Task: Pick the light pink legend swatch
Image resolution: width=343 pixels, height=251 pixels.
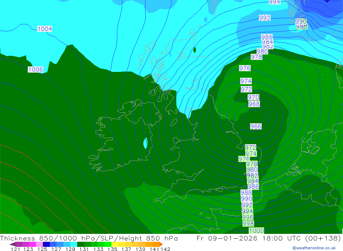Action: tap(39, 244)
